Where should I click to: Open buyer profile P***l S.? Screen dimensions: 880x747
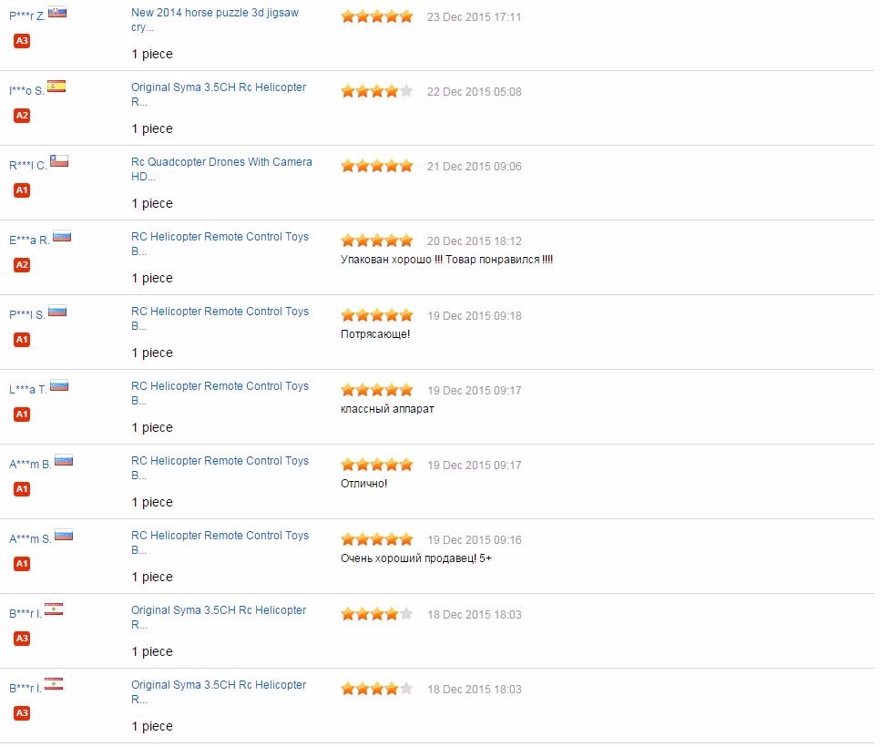click(x=26, y=315)
